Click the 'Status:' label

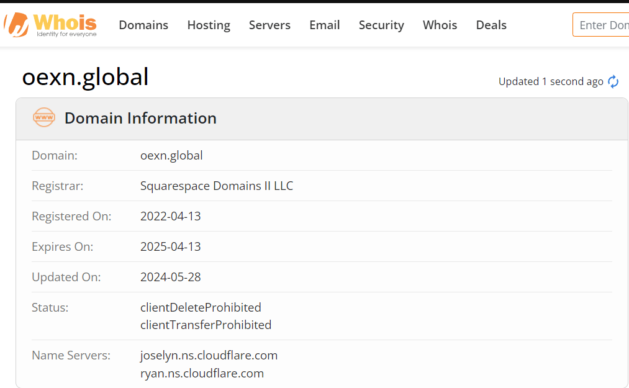[50, 307]
